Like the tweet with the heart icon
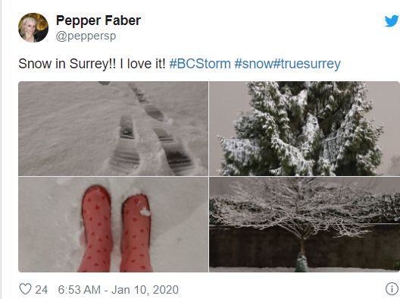 [25, 289]
